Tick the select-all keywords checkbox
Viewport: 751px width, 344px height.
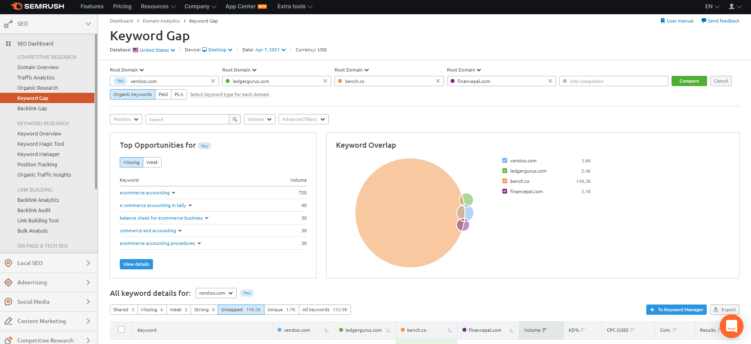pyautogui.click(x=121, y=329)
